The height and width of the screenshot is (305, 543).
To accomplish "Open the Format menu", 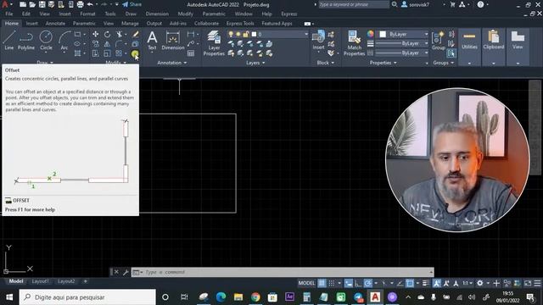I will coord(87,14).
